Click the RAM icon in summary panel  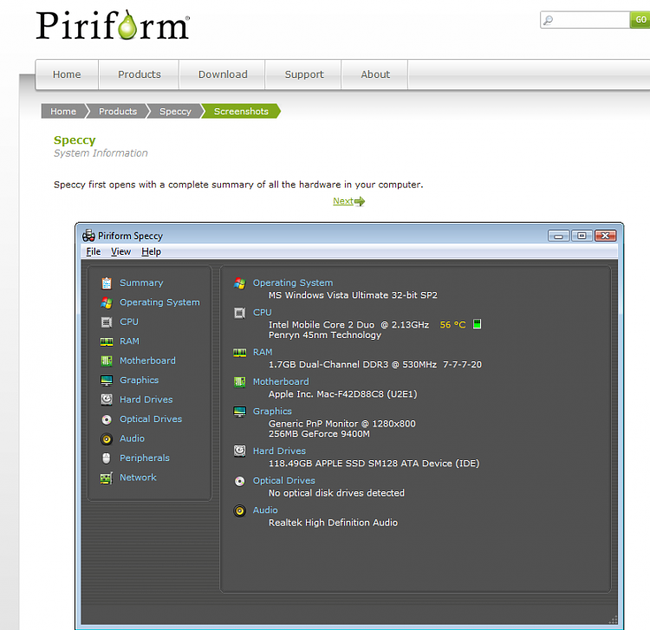[x=239, y=353]
